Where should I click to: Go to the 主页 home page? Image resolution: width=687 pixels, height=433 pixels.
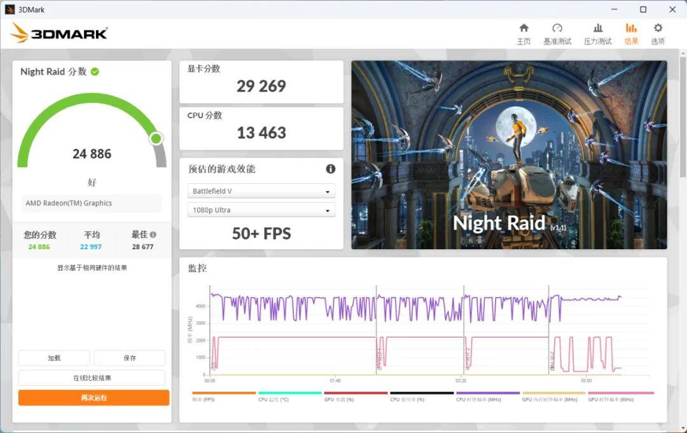point(524,34)
